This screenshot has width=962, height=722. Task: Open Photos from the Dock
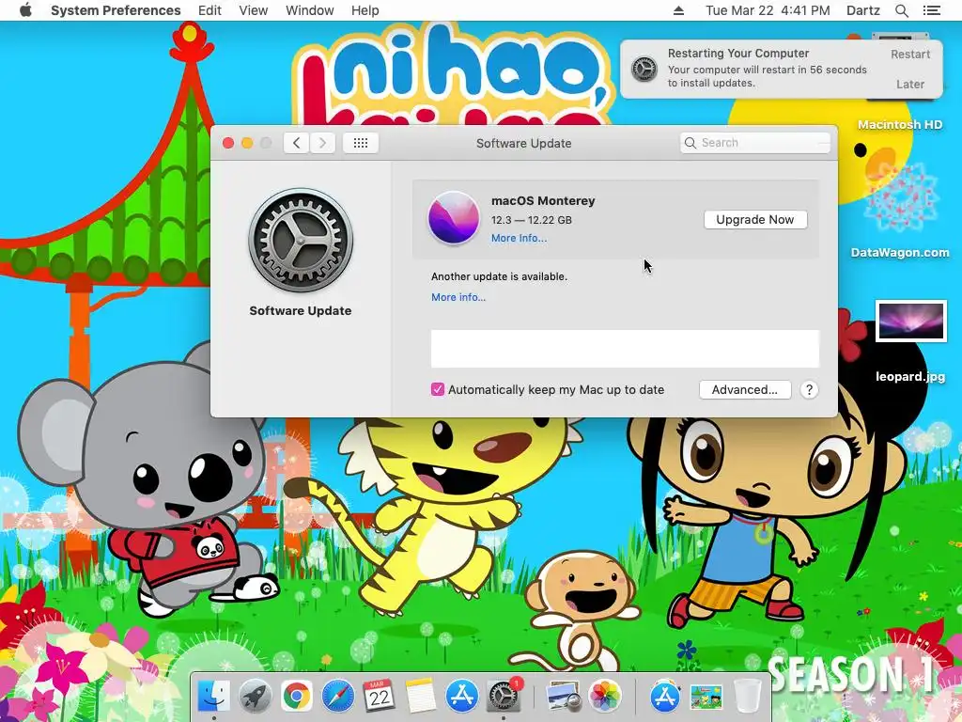(x=605, y=697)
